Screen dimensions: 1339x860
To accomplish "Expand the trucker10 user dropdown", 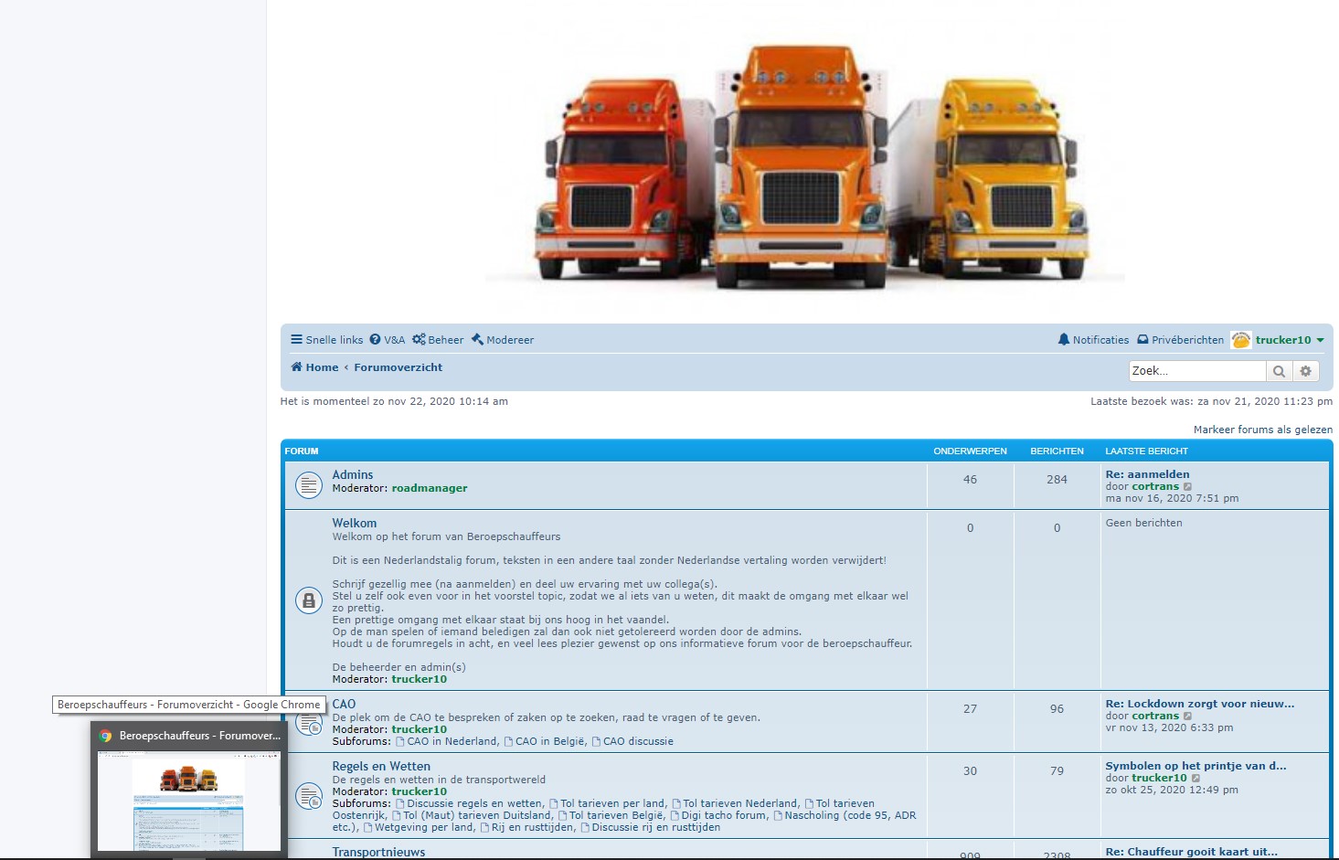I will [1320, 340].
